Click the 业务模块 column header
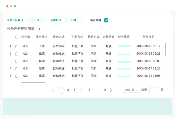The width and height of the screenshot is (175, 118). pos(42,37)
